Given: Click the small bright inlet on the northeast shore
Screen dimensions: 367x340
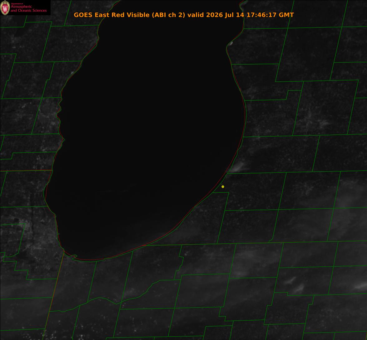Looking at the screenshot, I should coord(231,43).
